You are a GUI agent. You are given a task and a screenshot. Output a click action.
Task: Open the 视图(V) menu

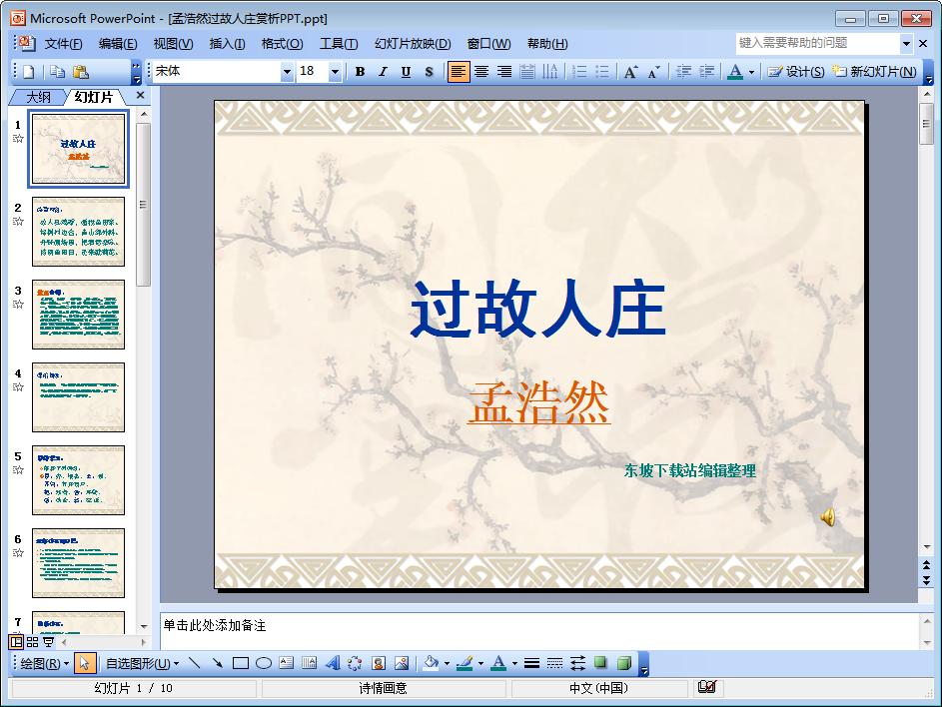click(x=173, y=44)
